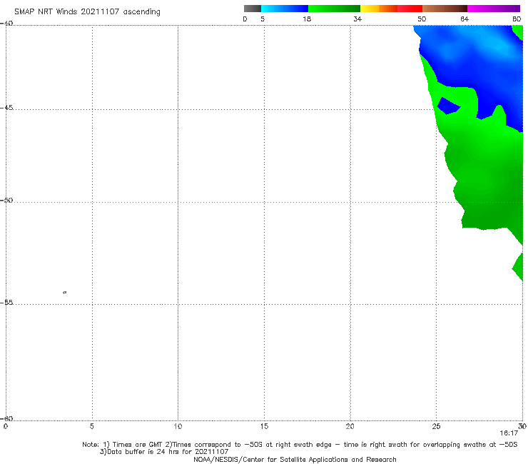
Task: Click the color bar label '34'
Action: point(357,19)
